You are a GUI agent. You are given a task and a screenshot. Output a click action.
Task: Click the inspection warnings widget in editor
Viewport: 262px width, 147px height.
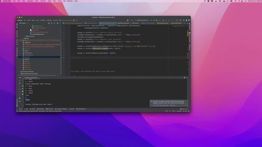click(x=178, y=26)
